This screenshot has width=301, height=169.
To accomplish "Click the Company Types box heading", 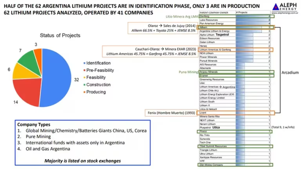I will [x=34, y=125].
